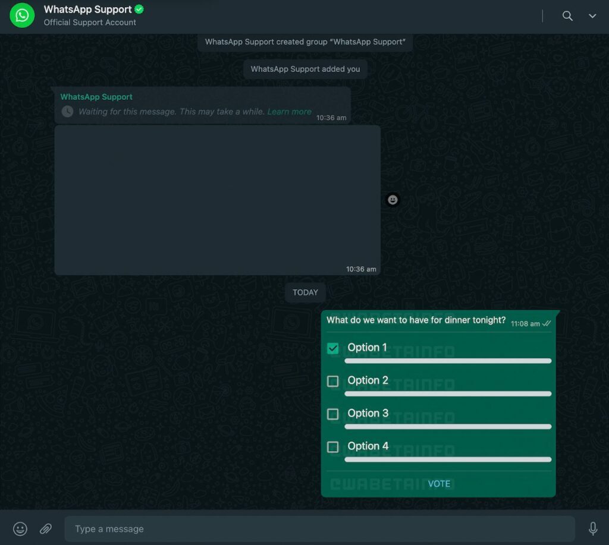Click the Option 1 poll progress bar
609x545 pixels.
(x=447, y=361)
